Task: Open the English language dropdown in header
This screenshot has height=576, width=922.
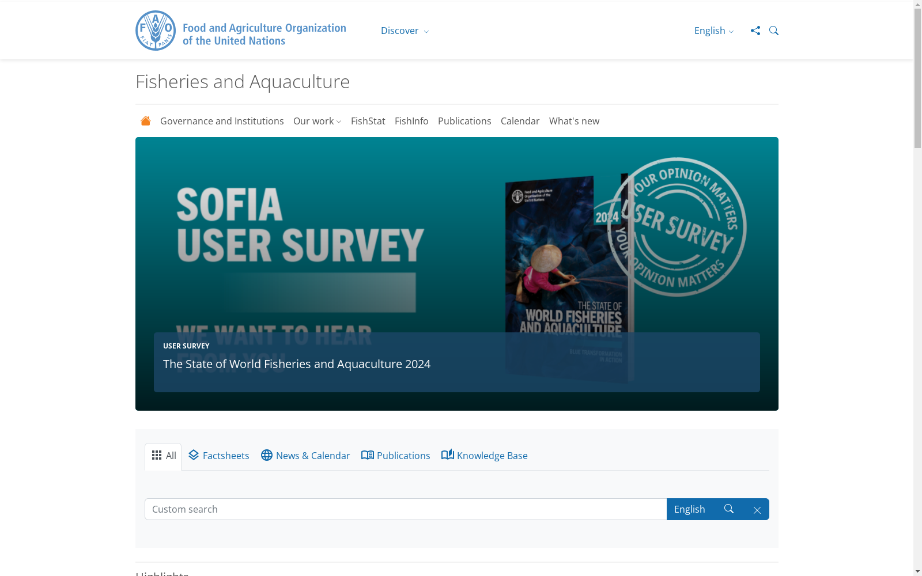Action: [714, 31]
